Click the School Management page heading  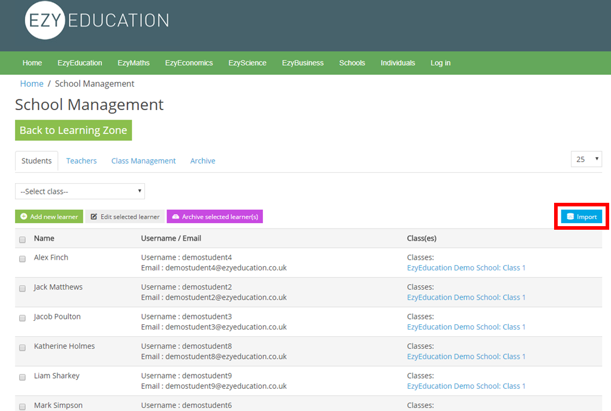(89, 105)
